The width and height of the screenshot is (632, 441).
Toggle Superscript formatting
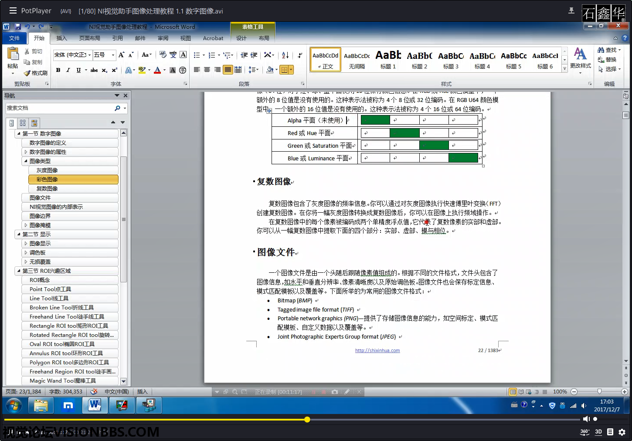click(115, 70)
